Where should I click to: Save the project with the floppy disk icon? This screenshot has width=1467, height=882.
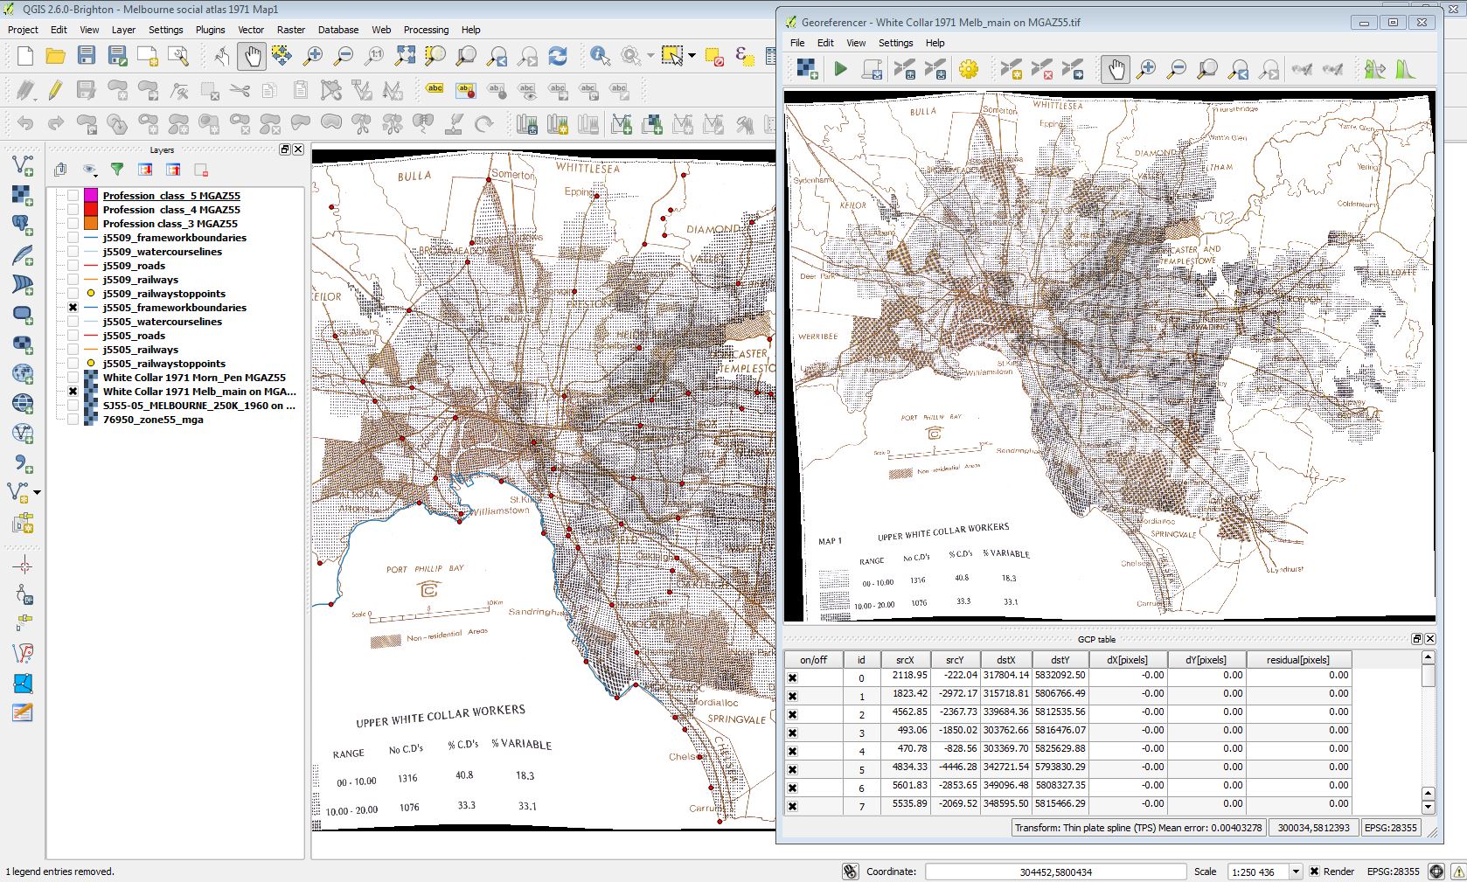[x=86, y=57]
